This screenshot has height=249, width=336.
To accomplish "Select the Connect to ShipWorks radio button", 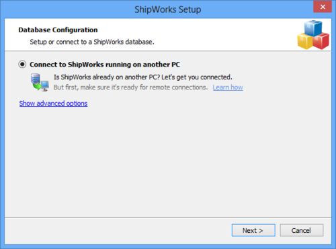I will [22, 65].
